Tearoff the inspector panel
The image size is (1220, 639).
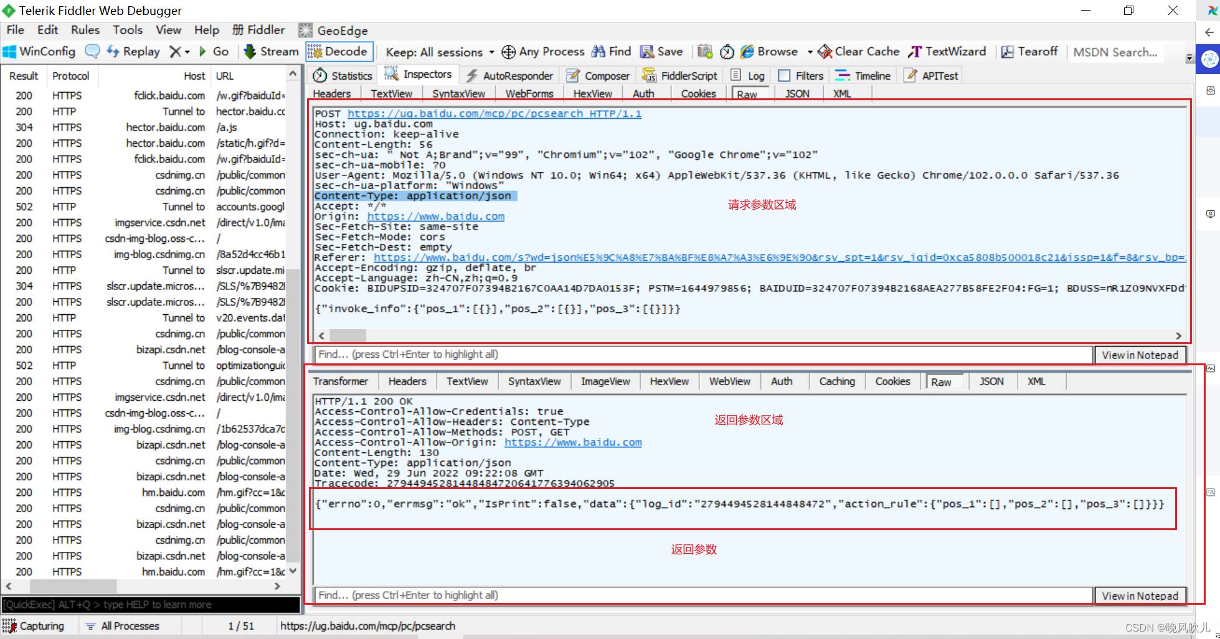pyautogui.click(x=1029, y=52)
